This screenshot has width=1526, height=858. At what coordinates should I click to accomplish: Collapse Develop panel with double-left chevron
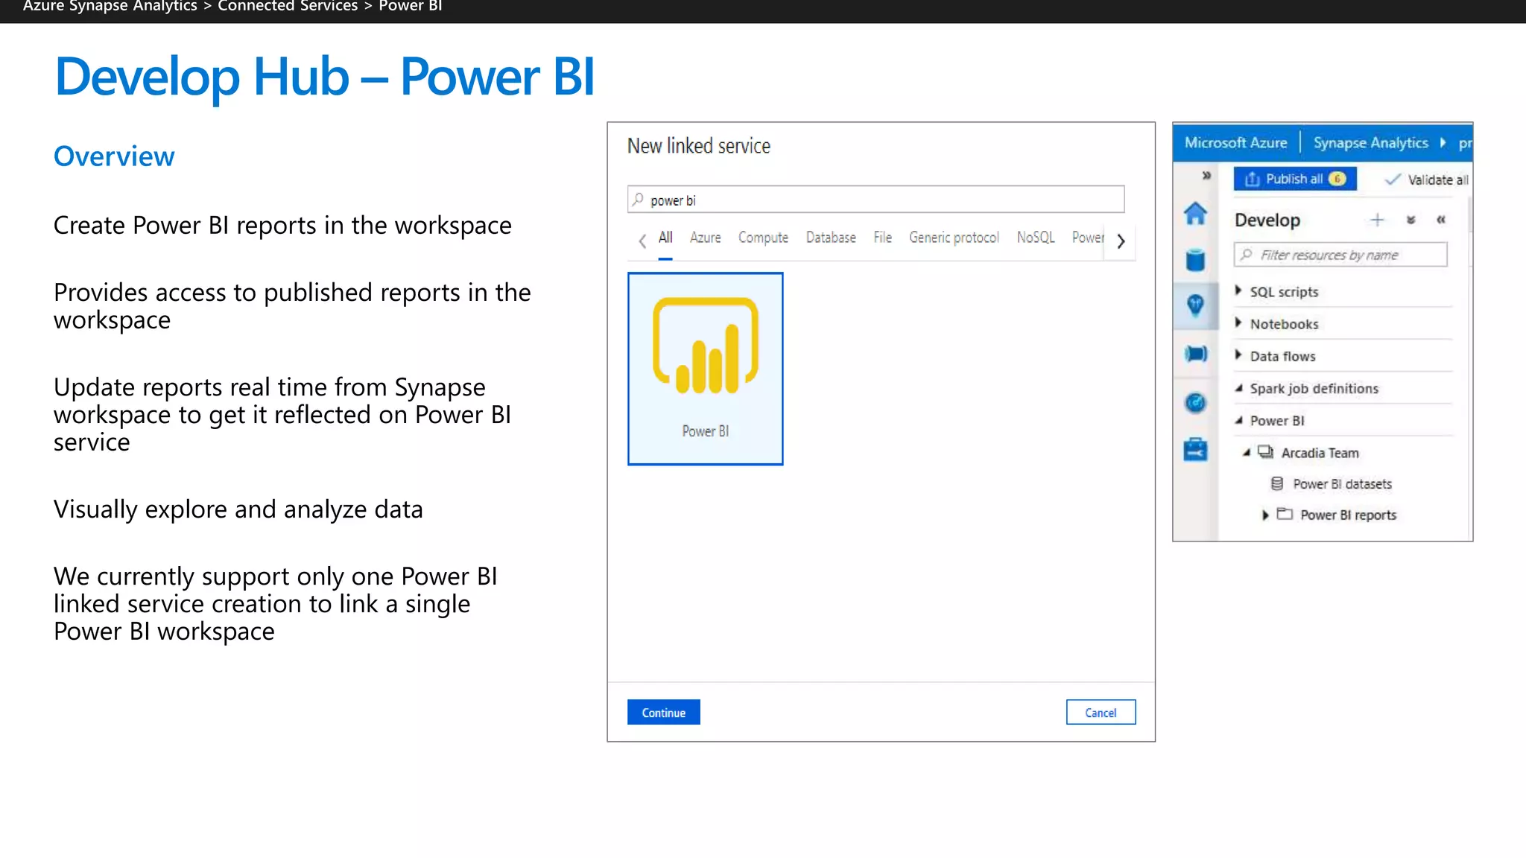[x=1441, y=220]
